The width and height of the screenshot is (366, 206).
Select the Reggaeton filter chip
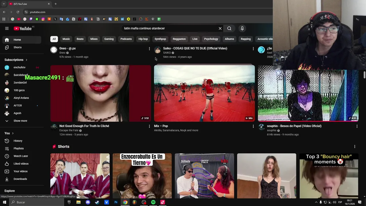click(179, 39)
